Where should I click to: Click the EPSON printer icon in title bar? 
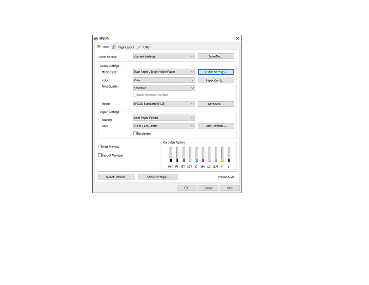click(96, 39)
